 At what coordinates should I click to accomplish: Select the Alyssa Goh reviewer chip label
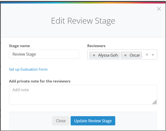pos(108,55)
